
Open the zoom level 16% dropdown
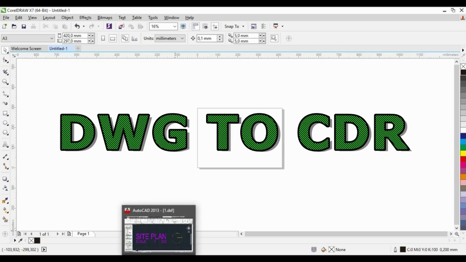click(174, 26)
